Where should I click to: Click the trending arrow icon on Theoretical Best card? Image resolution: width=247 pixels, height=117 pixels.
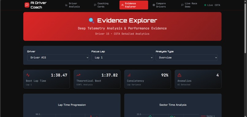pyautogui.click(x=78, y=75)
